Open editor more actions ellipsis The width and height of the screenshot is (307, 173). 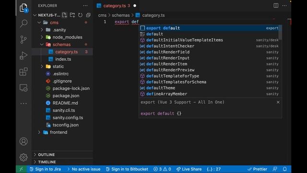[x=284, y=6]
